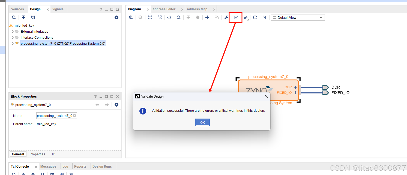Switch to the Reports tab
This screenshot has height=175, width=407.
pos(80,167)
